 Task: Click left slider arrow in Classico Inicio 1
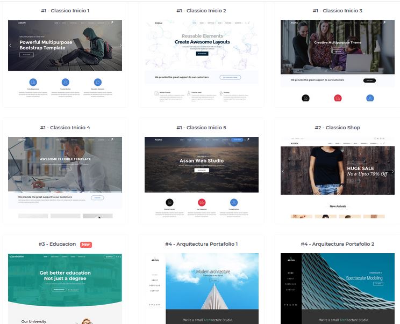[10, 46]
